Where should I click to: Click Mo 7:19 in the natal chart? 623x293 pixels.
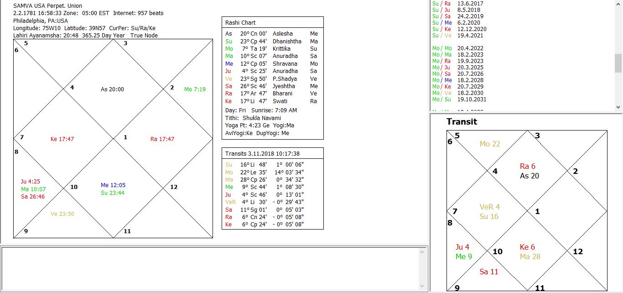tap(195, 89)
